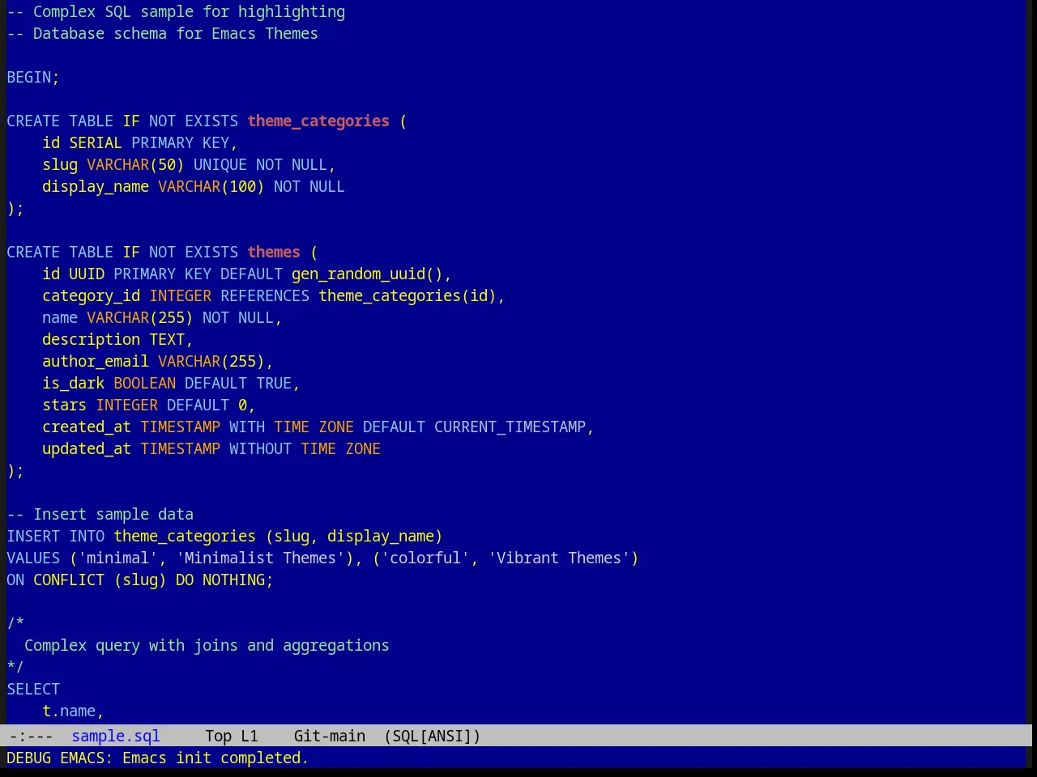Click the stars column name
Image resolution: width=1037 pixels, height=777 pixels.
[x=65, y=405]
